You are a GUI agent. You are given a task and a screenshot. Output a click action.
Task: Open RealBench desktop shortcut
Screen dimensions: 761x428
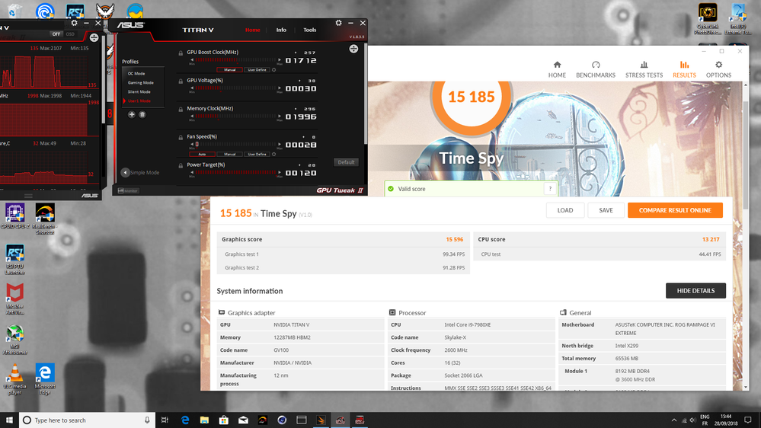tap(45, 219)
